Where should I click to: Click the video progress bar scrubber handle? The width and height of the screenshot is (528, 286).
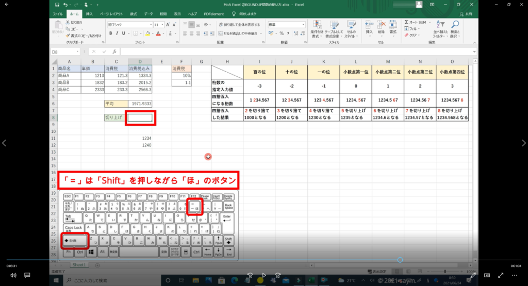[400, 260]
